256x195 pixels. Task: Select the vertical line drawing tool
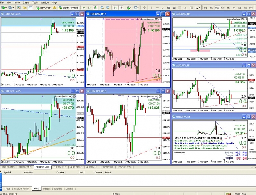(152, 8)
